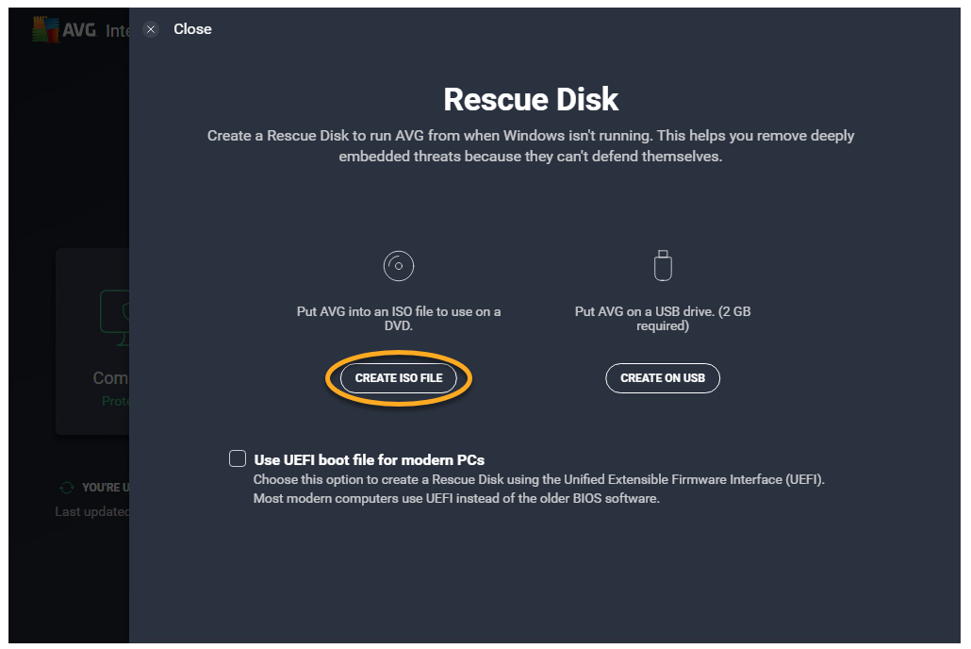The image size is (971, 649).
Task: Click the 'Use UEFI boot file for modern PCs' label
Action: pyautogui.click(x=369, y=460)
